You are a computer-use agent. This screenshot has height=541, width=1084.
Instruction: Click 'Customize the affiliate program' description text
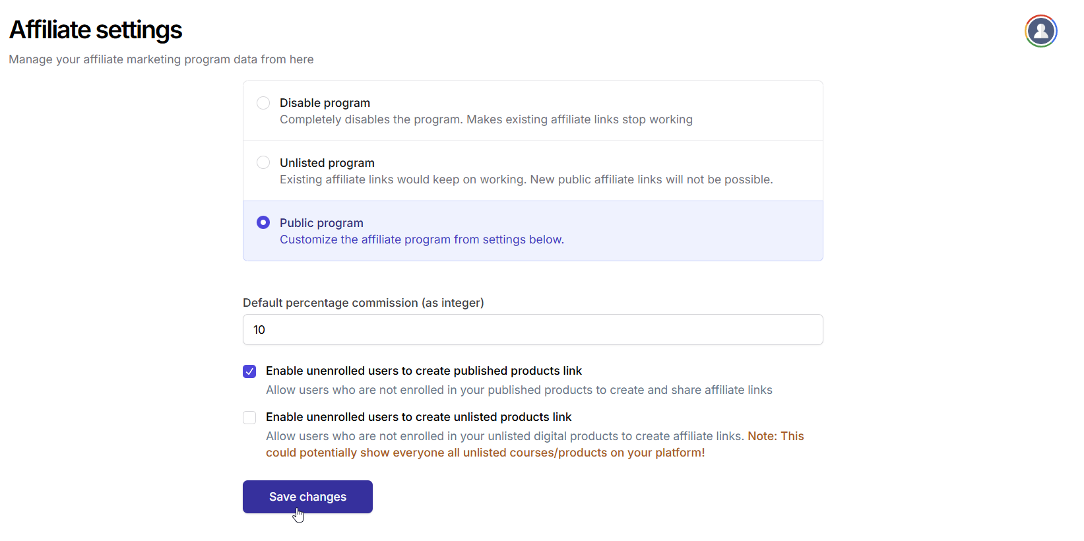click(x=422, y=239)
